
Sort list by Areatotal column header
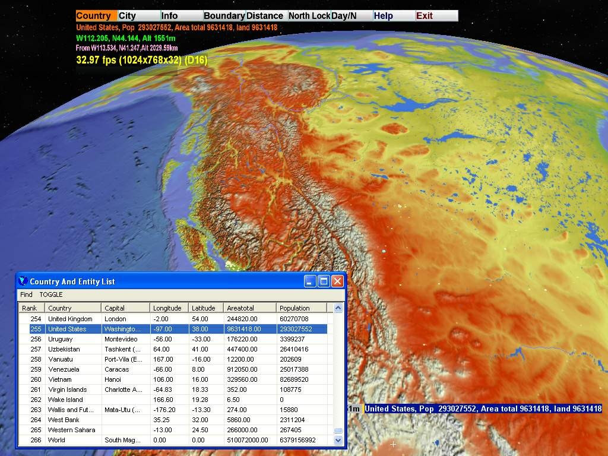(250, 308)
